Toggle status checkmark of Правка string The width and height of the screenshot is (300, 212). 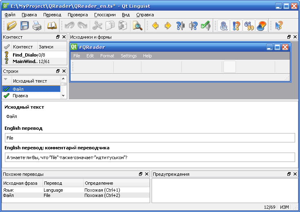tap(7, 96)
